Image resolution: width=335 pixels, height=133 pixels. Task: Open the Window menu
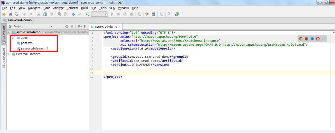[x=124, y=8]
